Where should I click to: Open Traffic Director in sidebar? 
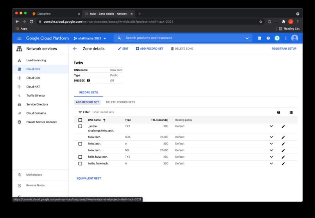point(40,96)
